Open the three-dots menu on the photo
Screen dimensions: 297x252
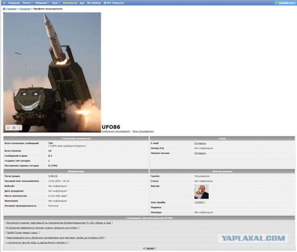(19, 127)
